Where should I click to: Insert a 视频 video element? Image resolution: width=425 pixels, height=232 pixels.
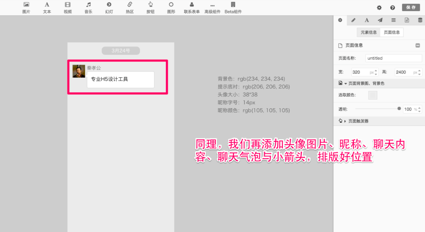68,8
